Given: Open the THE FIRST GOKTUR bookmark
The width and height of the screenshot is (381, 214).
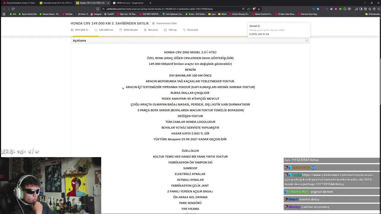Looking at the screenshot, I should pos(149,14).
